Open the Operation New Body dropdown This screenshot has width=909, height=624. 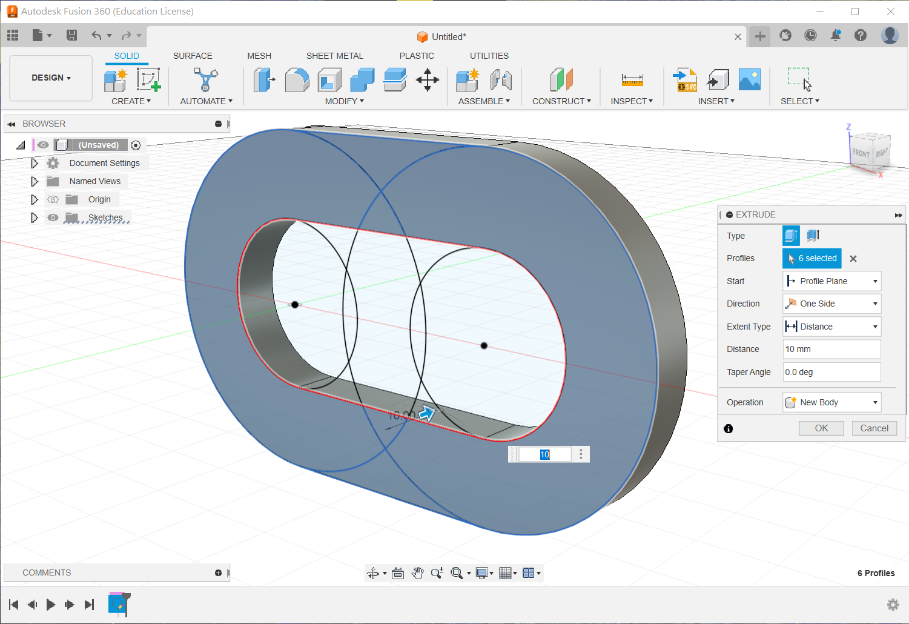pyautogui.click(x=831, y=402)
